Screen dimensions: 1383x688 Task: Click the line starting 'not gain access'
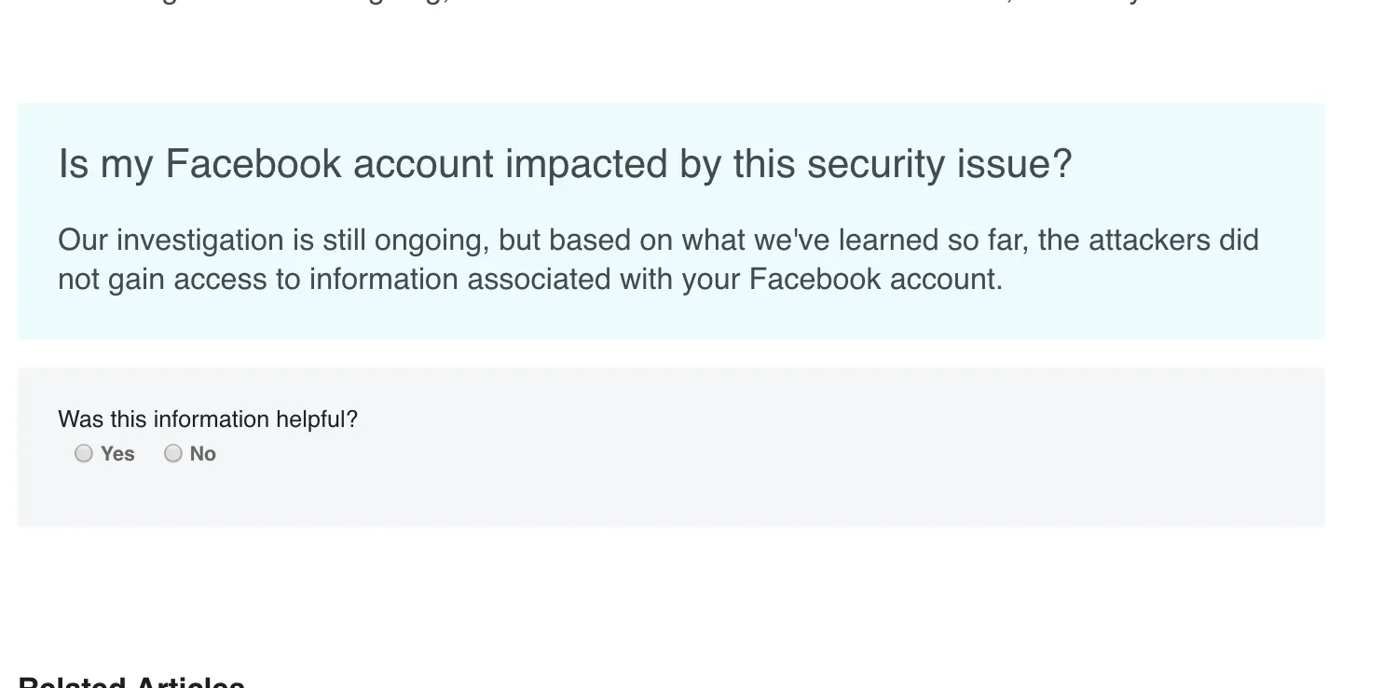(530, 280)
